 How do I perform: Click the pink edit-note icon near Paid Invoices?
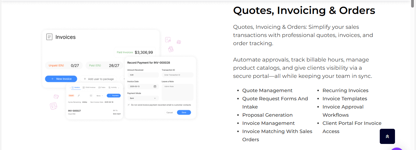pos(168,40)
